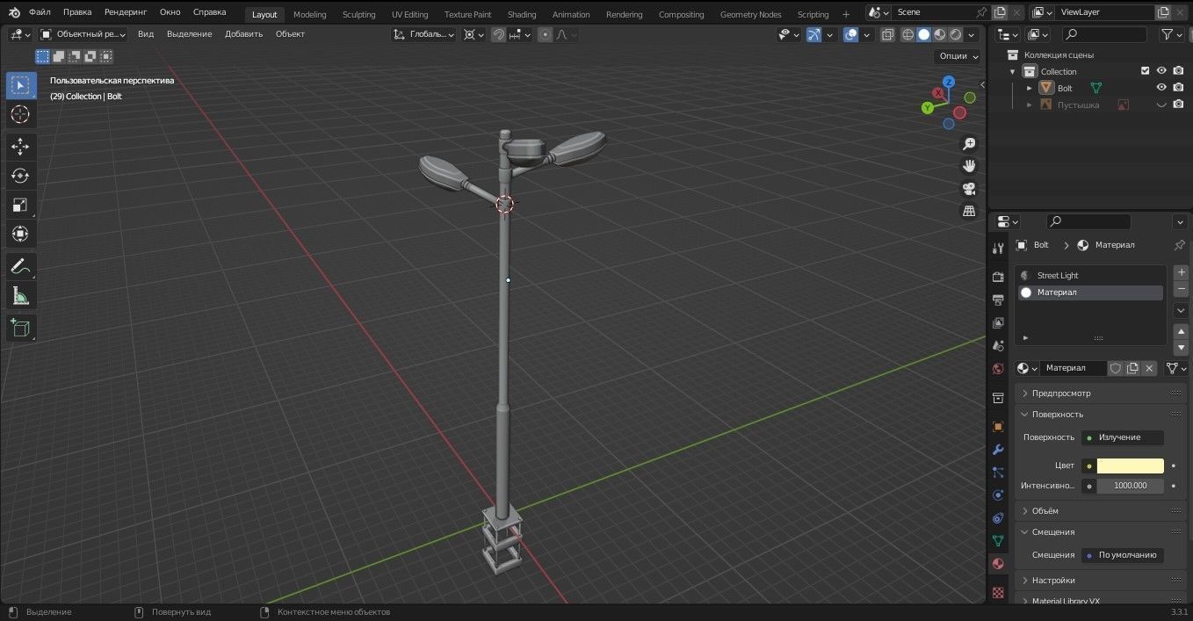
Task: Open the View Layer properties tab
Action: pos(998,322)
